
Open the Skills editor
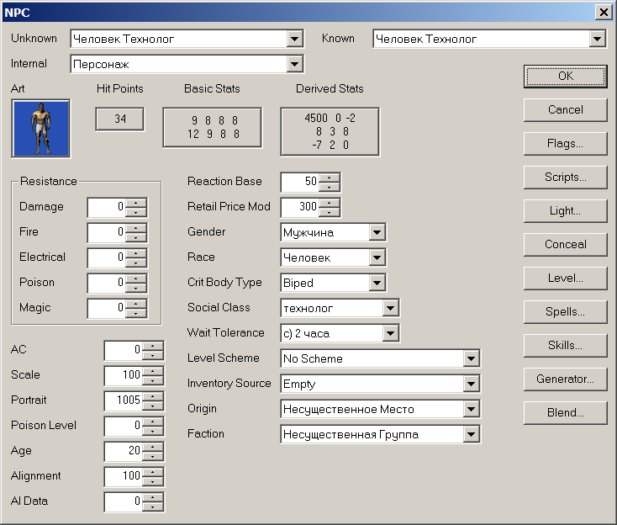pyautogui.click(x=565, y=345)
